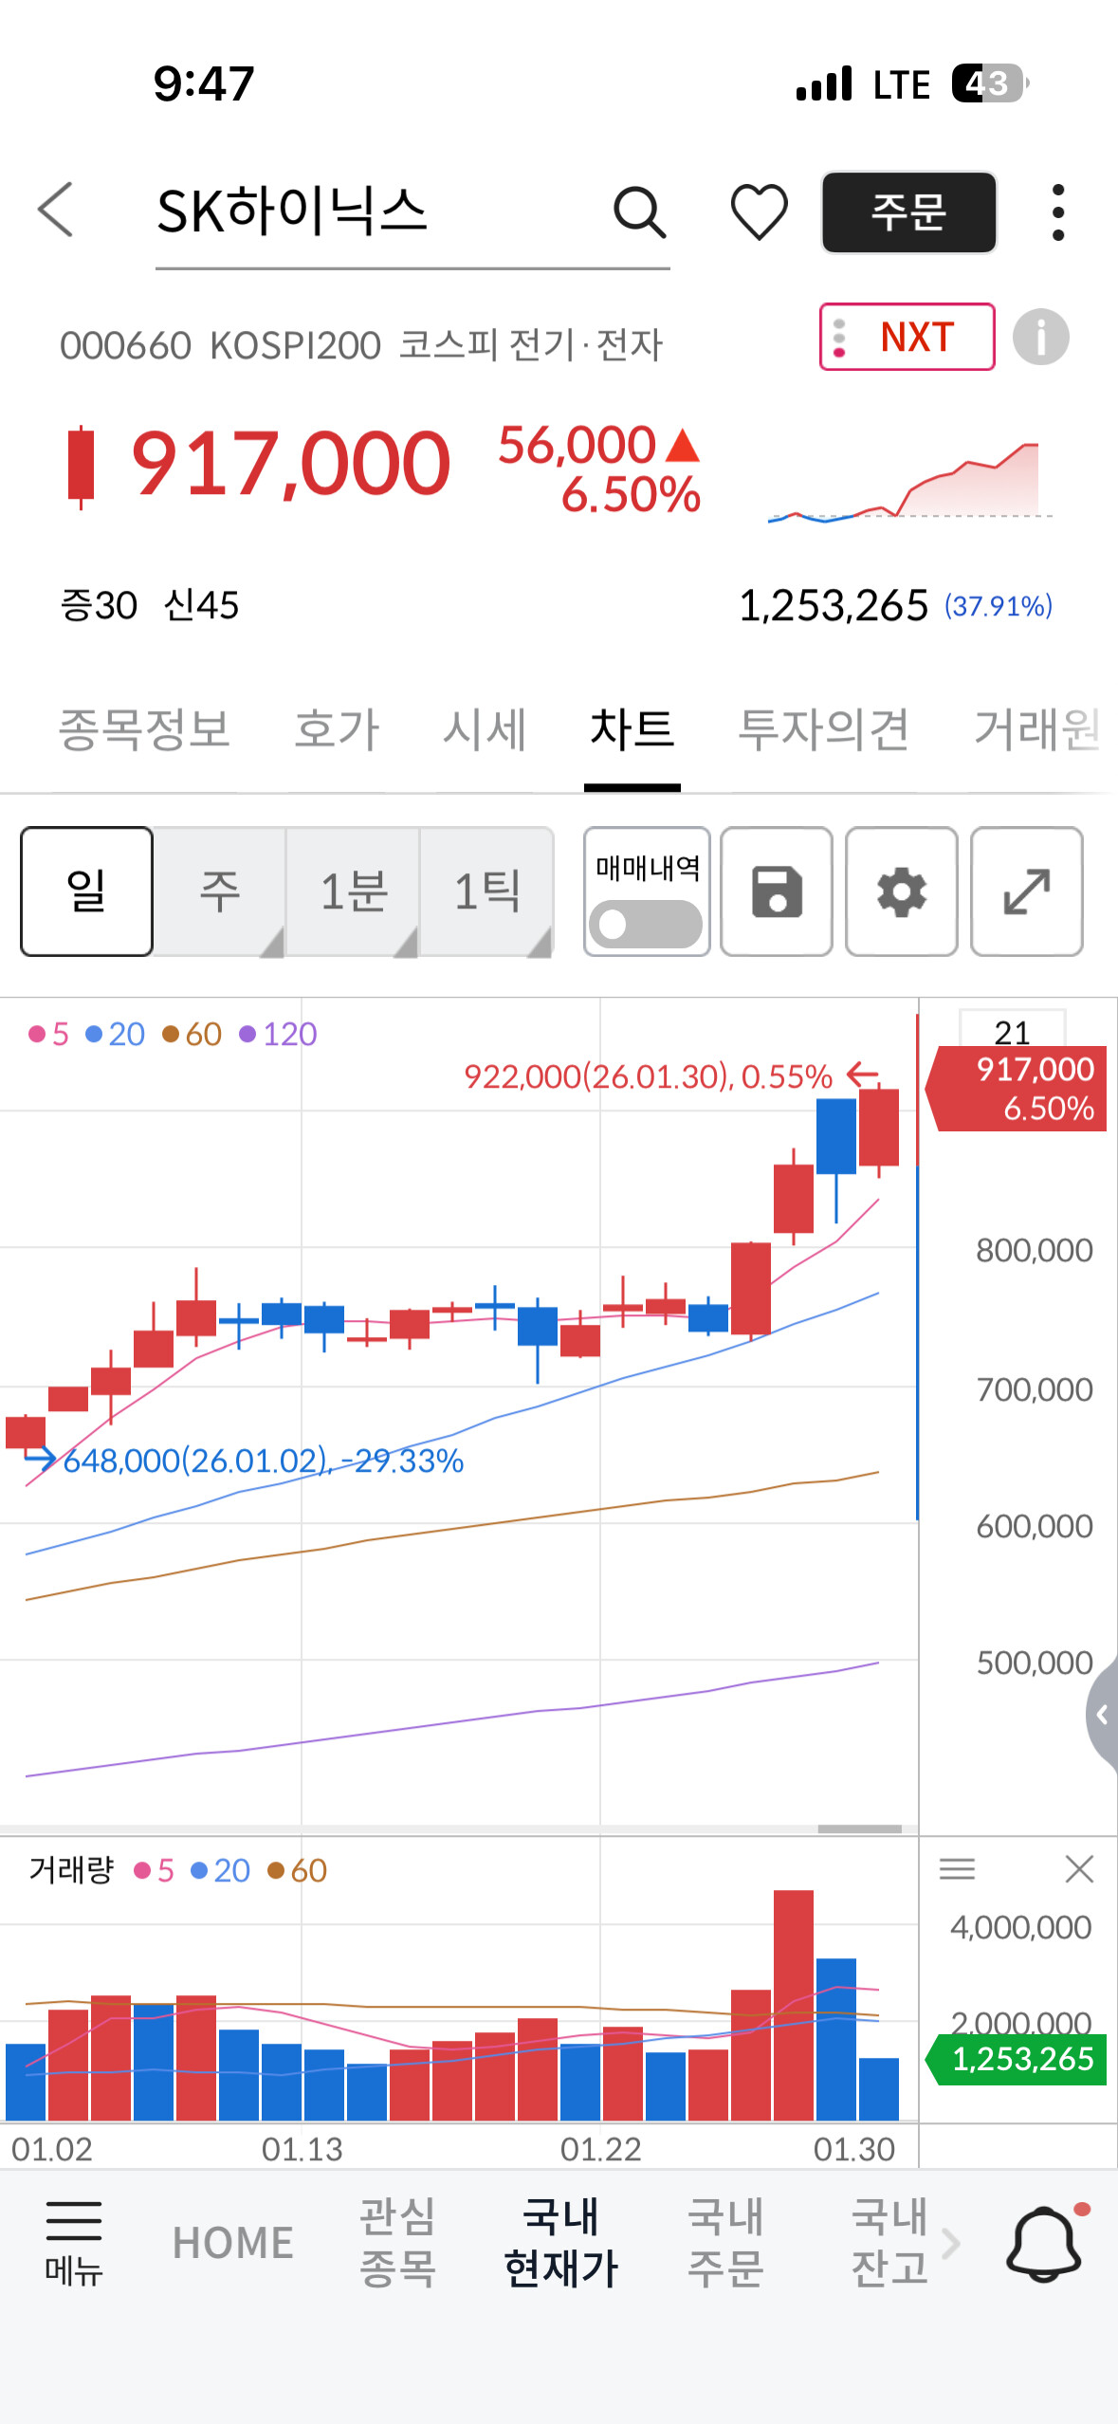Close the 거래량 volume panel

(1079, 1869)
